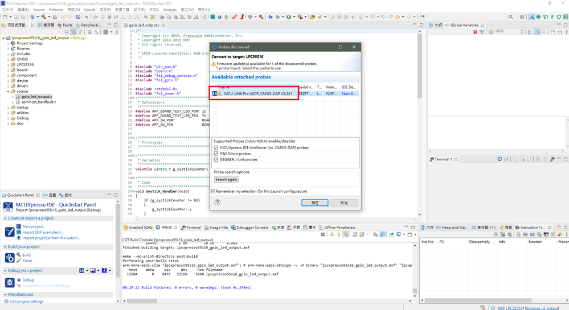
Task: Click the yellow back navigation arrow in toolbar
Action: (398, 16)
